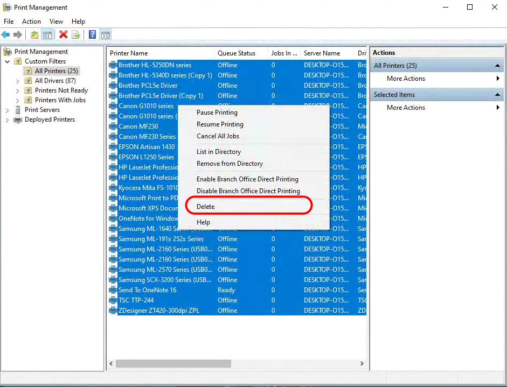Collapse the All Printers (25) actions section
This screenshot has height=387, width=507.
[x=497, y=66]
